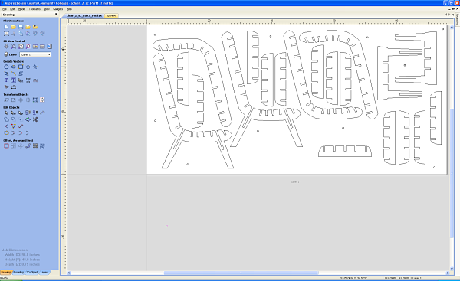The height and width of the screenshot is (281, 460).
Task: Click the Paste icon in File Operations
Action: coord(28,34)
